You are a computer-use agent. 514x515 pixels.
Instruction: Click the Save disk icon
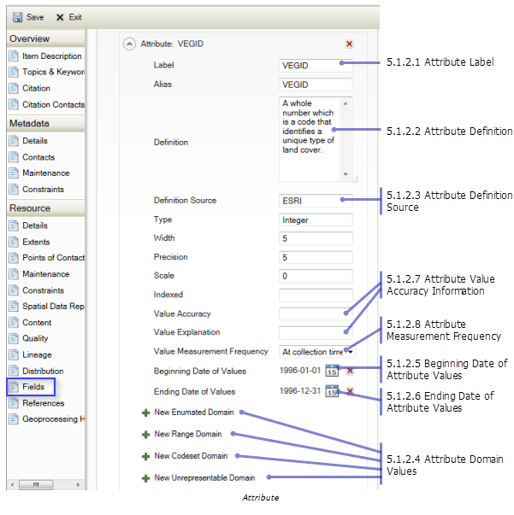[x=16, y=17]
